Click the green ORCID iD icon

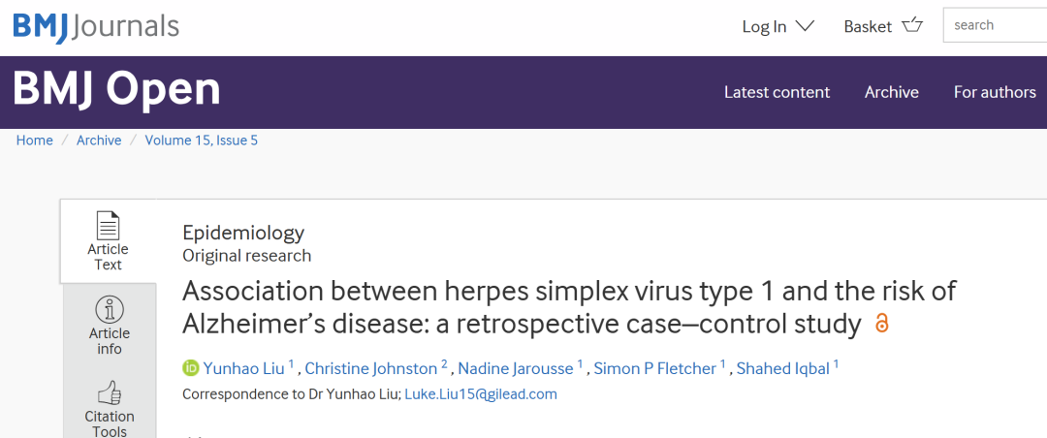(x=191, y=368)
